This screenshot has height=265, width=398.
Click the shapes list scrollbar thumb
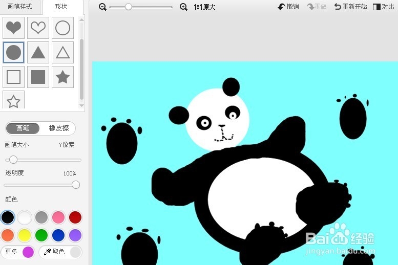pyautogui.click(x=81, y=69)
